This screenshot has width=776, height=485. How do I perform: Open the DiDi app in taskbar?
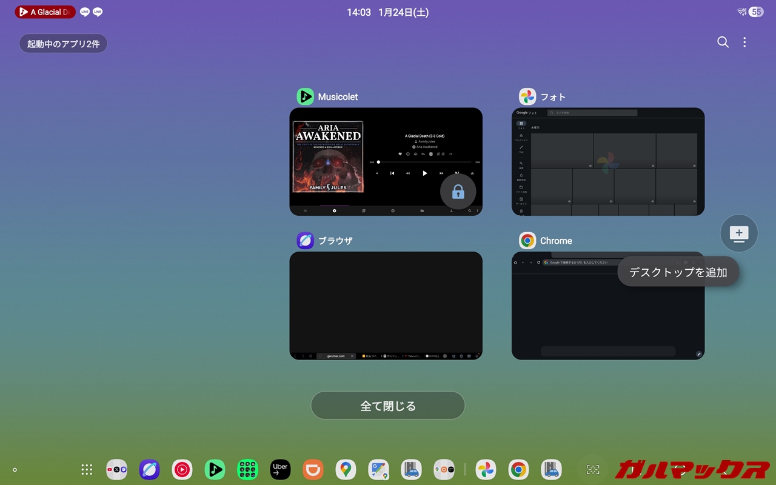point(313,469)
